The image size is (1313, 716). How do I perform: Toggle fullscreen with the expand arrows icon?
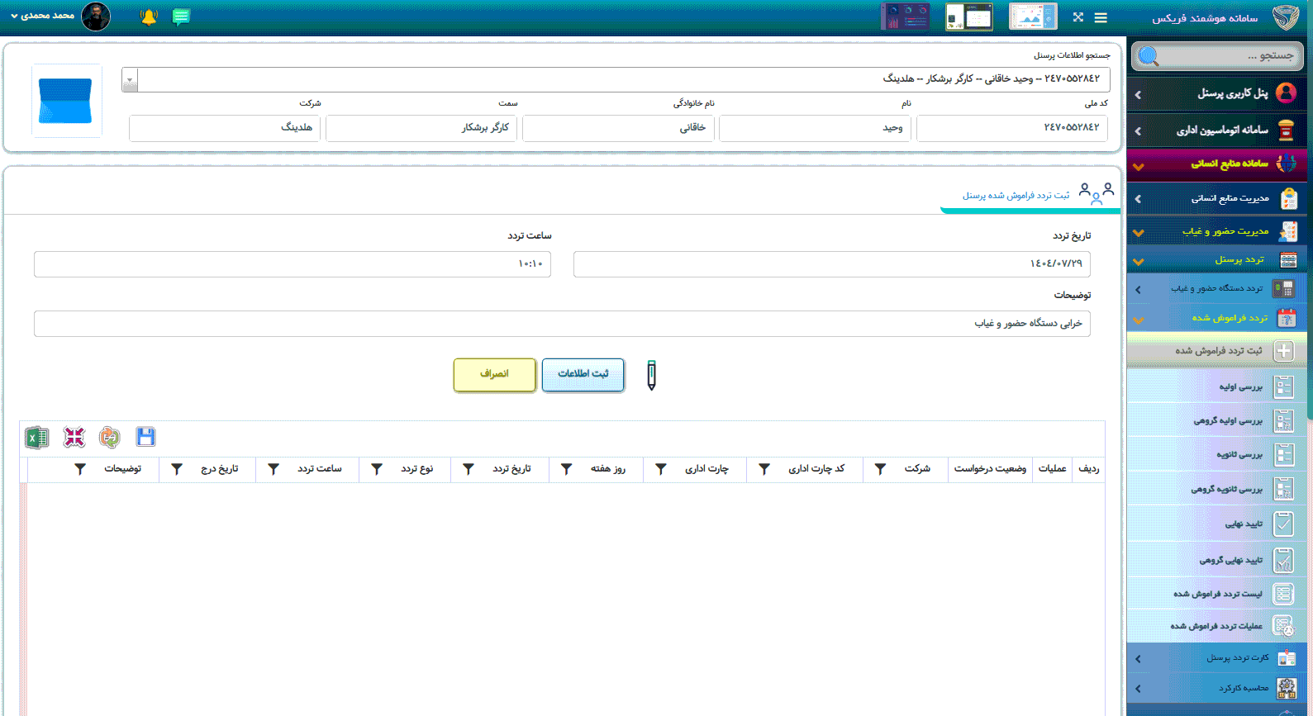1078,17
